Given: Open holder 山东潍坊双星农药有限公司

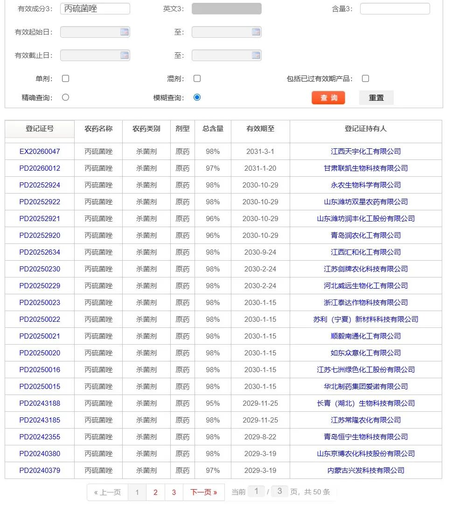Looking at the screenshot, I should (x=366, y=201).
